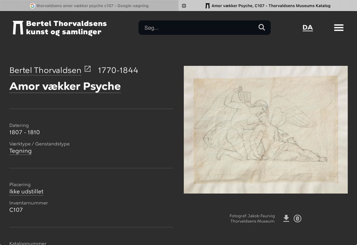The image size is (357, 245).
Task: Switch to the Google-søgning tab
Action: [89, 6]
